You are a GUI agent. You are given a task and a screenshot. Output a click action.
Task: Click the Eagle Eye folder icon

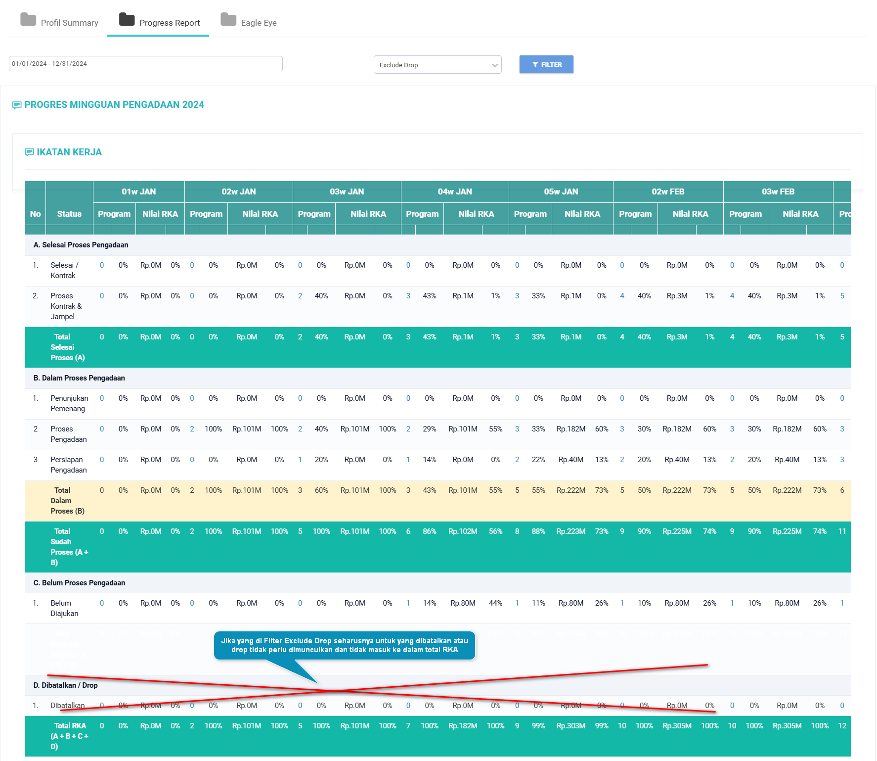[x=228, y=20]
